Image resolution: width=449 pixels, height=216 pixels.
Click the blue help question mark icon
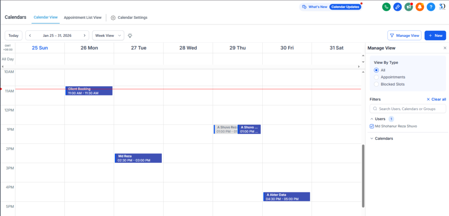431,7
